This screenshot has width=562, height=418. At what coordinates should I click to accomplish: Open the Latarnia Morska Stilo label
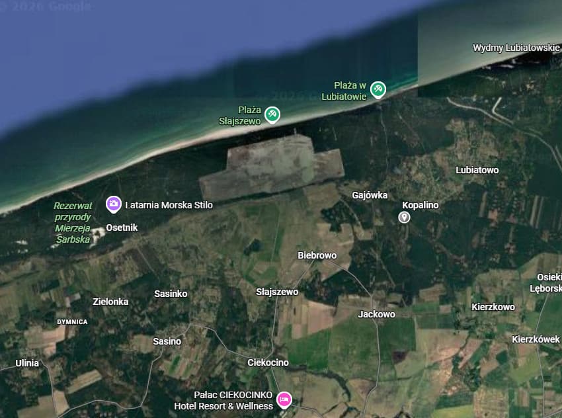click(x=169, y=205)
